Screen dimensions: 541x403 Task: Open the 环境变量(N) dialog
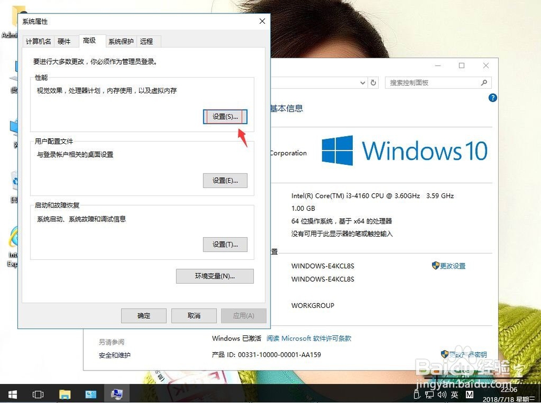215,276
